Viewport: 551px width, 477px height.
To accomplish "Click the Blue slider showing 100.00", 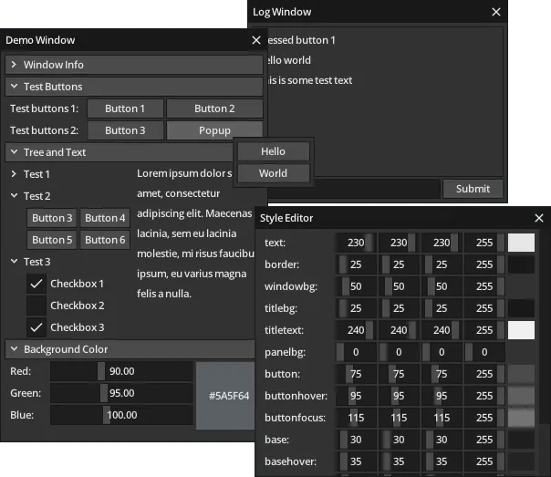I will click(121, 415).
